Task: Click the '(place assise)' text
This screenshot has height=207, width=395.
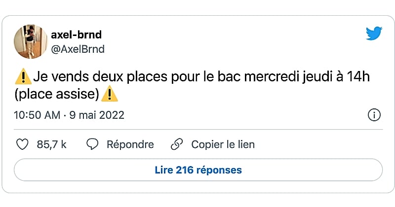Action: [x=58, y=93]
